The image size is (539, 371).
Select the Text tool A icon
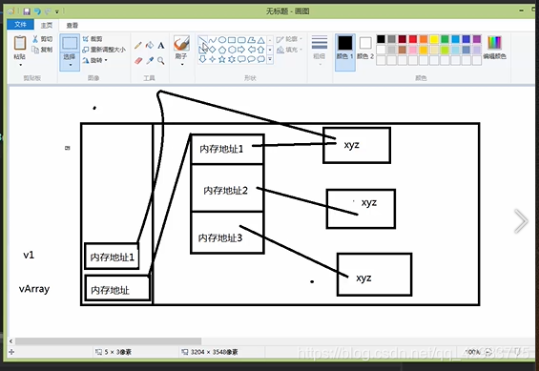[161, 46]
